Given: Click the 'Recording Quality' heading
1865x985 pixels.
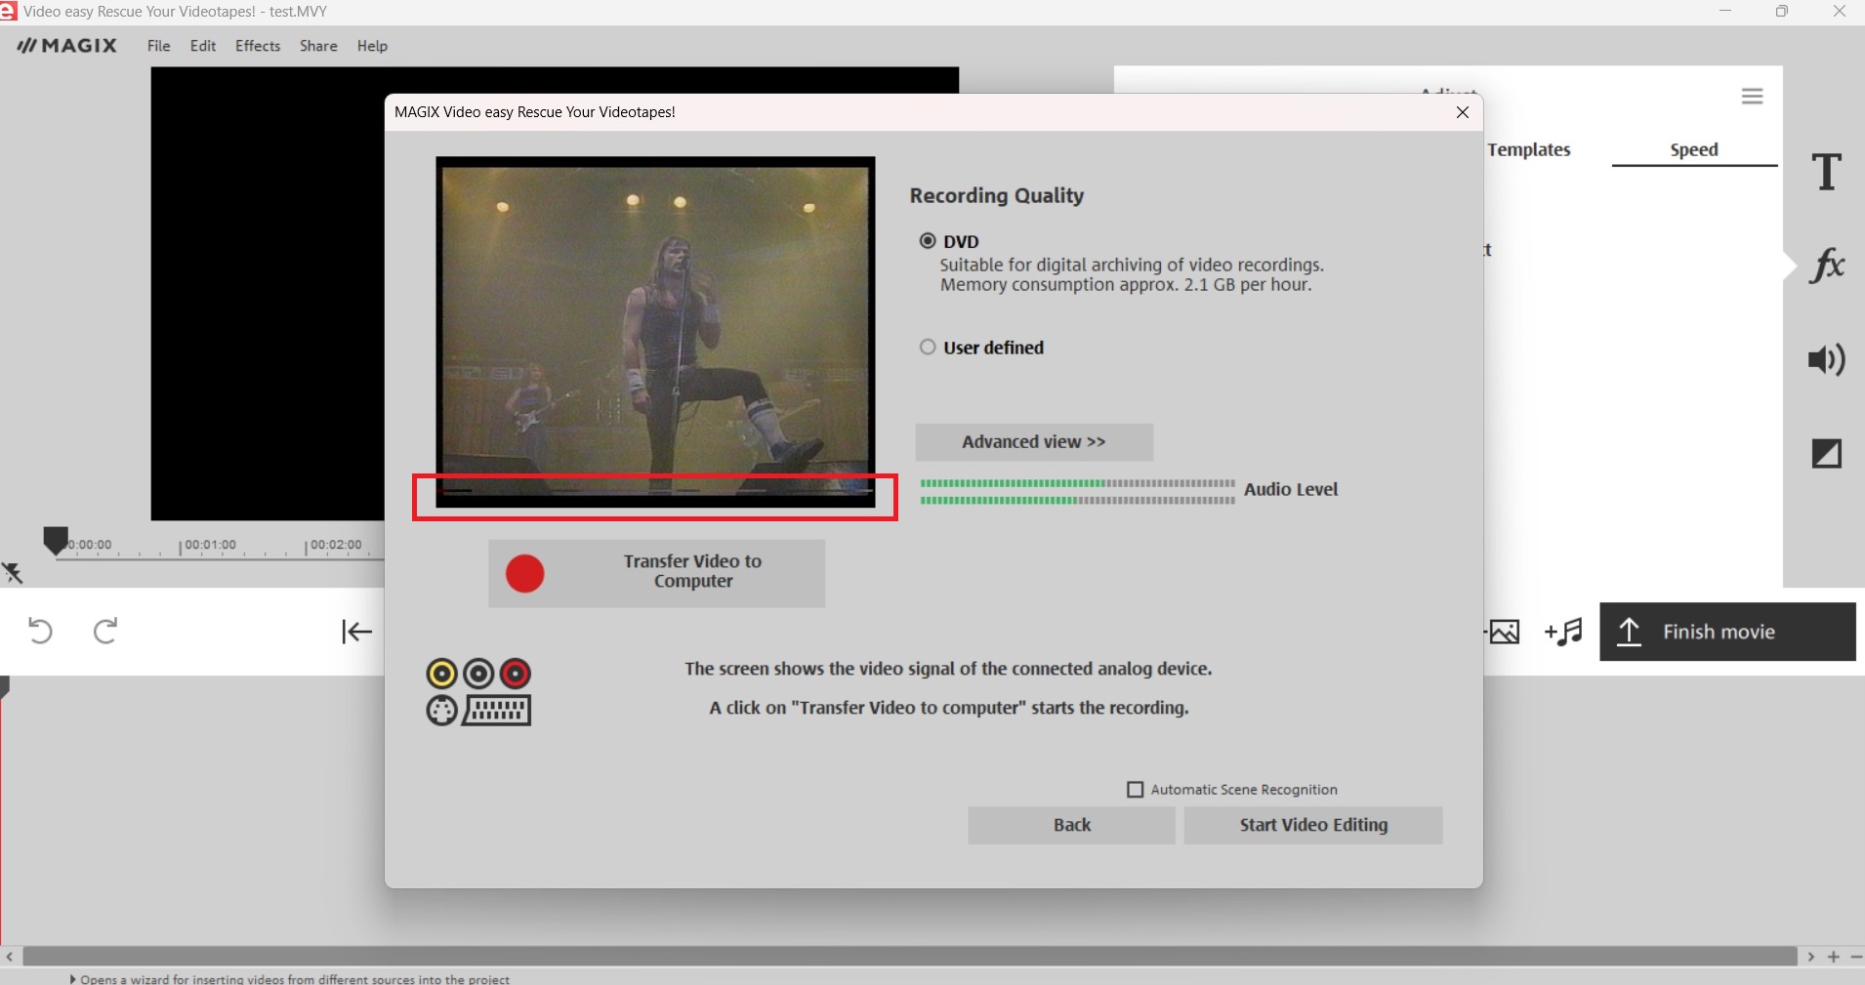Looking at the screenshot, I should point(997,195).
